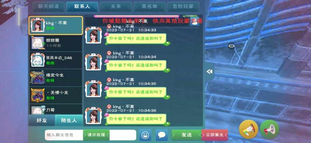
Task: Open the 关系 tab
Action: pos(116,7)
